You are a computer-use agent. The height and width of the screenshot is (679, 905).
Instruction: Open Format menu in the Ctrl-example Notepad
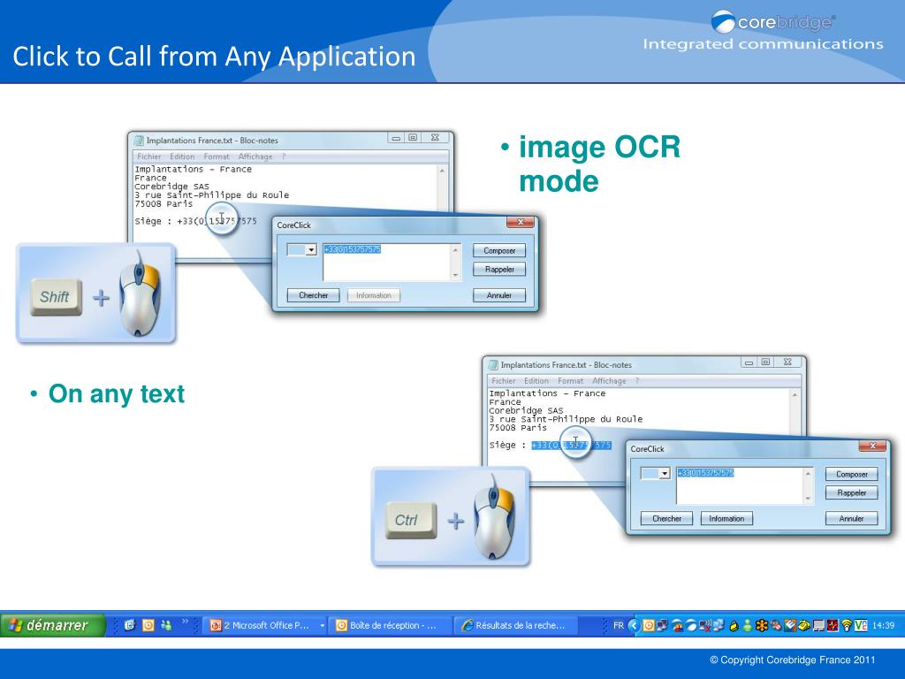click(x=570, y=381)
